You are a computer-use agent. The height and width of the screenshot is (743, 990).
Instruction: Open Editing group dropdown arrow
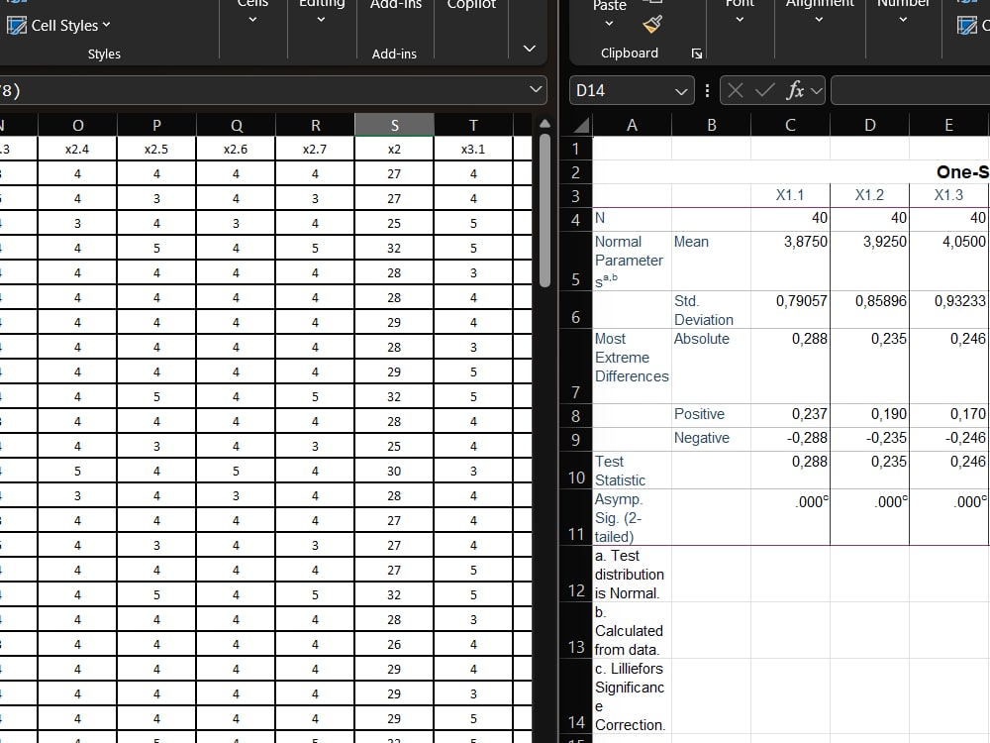[x=321, y=20]
